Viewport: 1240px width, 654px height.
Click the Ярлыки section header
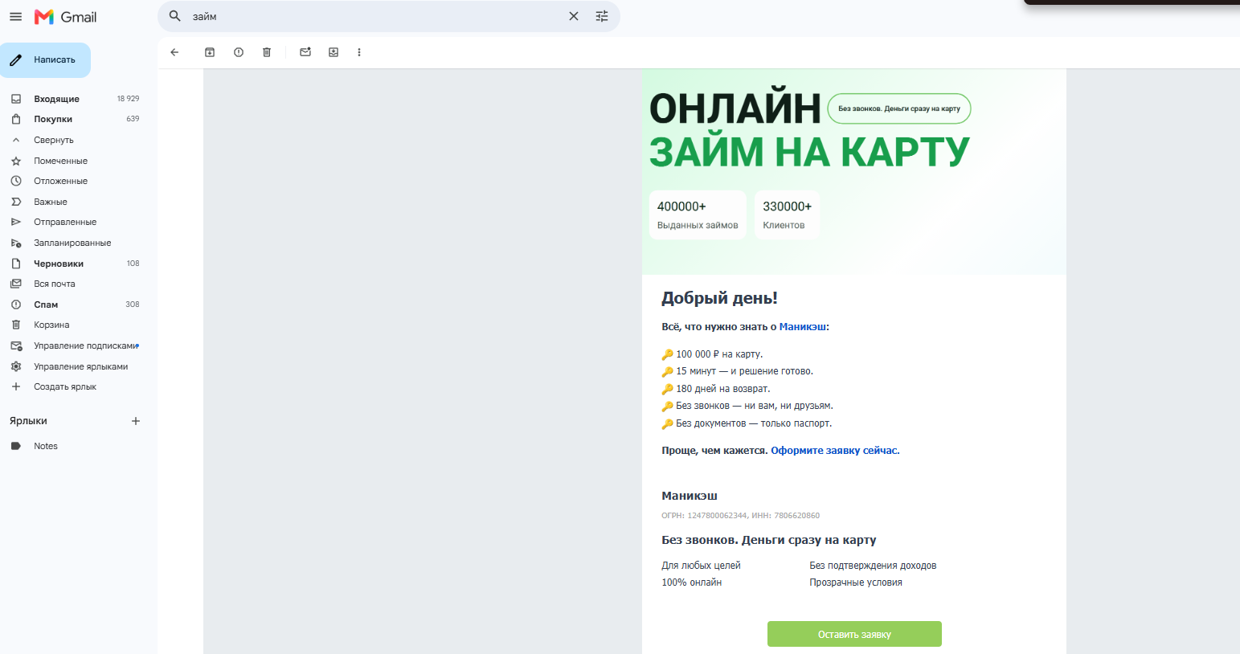(28, 421)
